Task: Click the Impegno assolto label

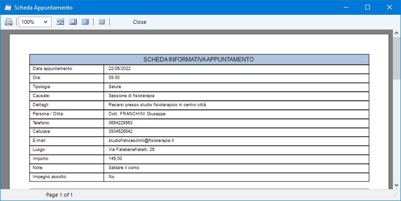Action: (x=50, y=177)
